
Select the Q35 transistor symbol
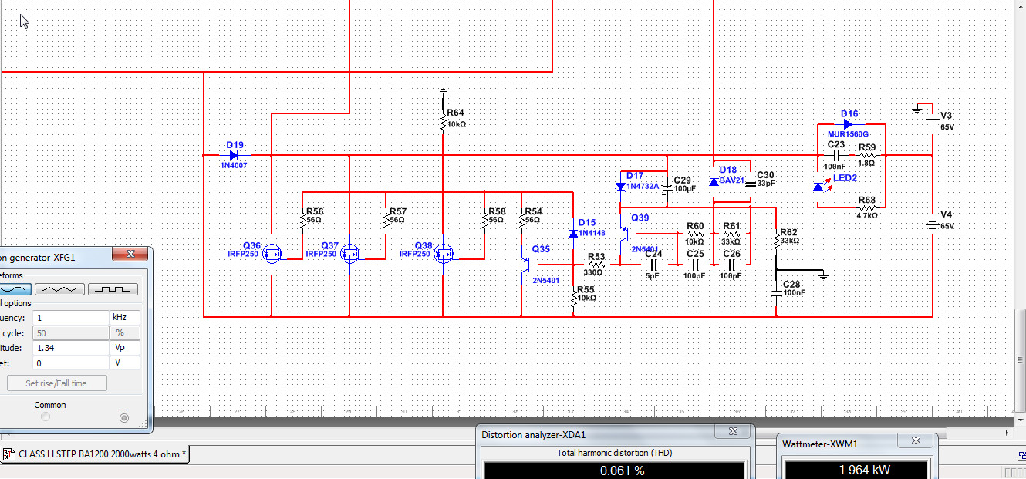526,265
